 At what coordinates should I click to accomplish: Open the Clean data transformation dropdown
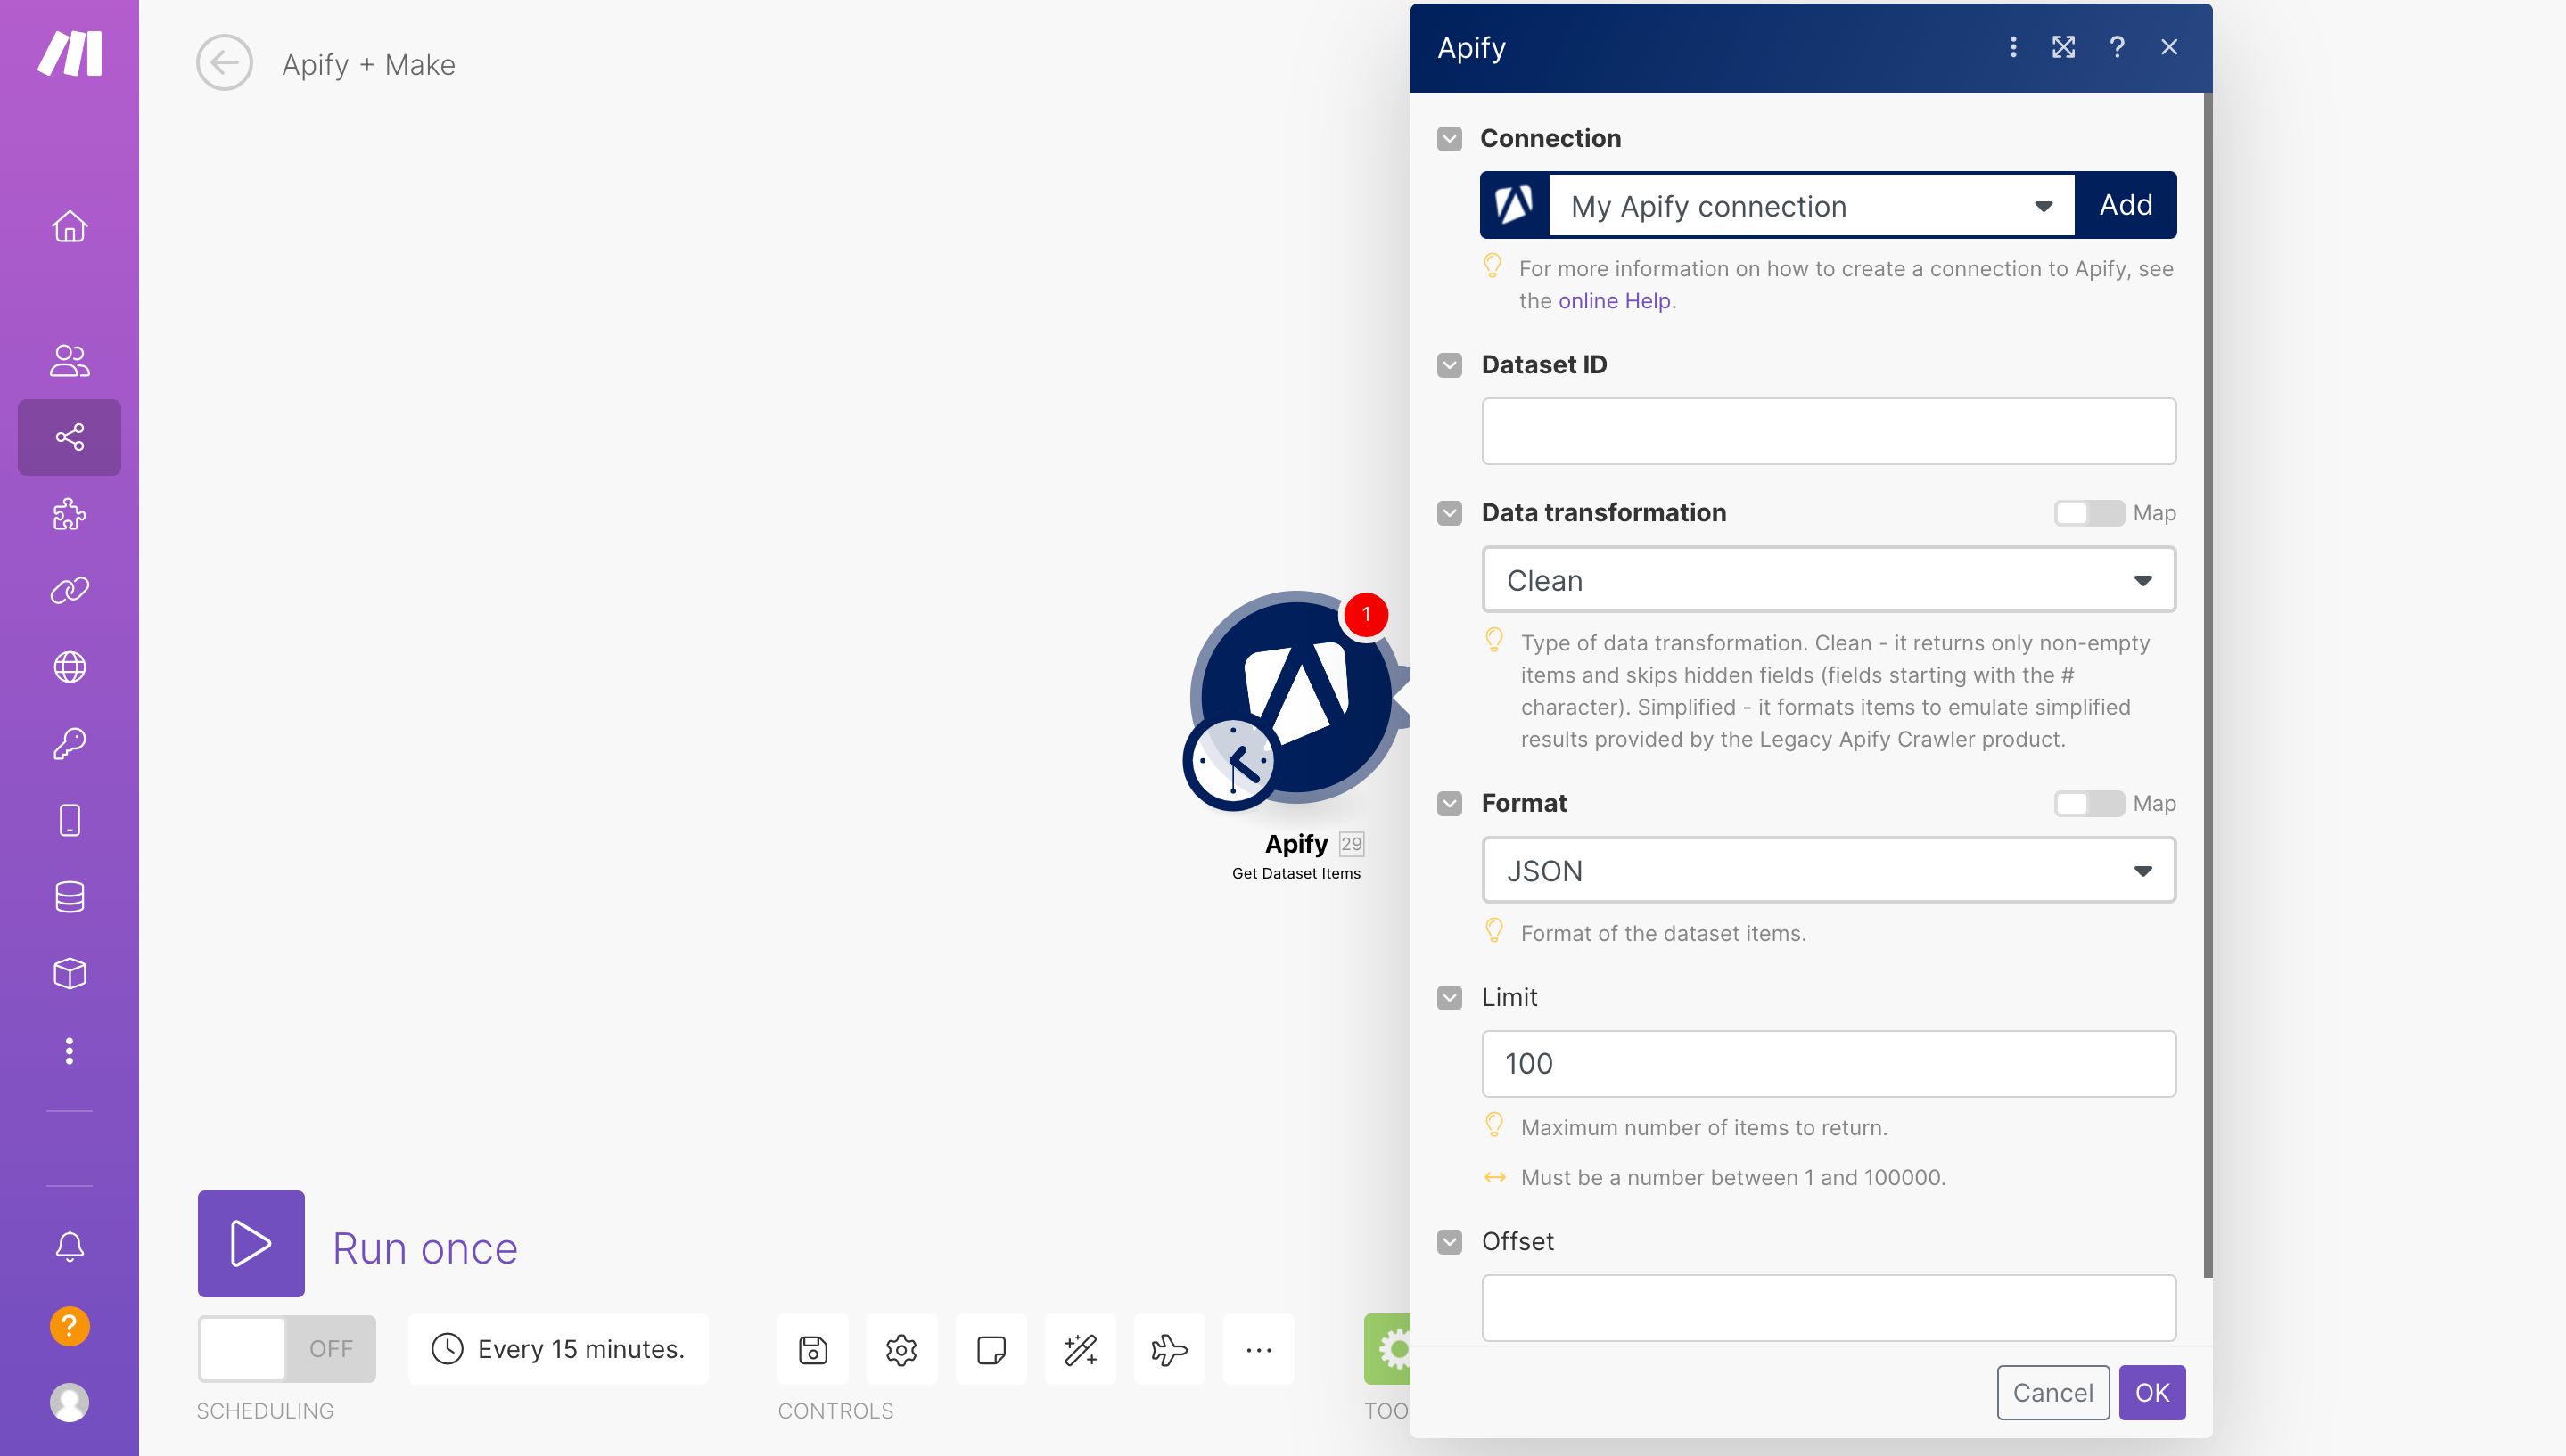[1828, 580]
